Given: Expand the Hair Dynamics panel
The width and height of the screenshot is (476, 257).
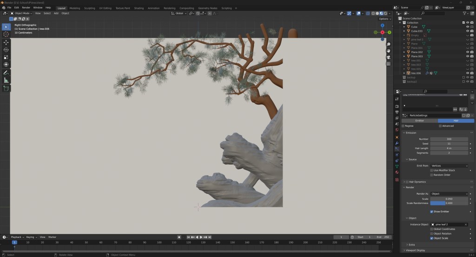Looking at the screenshot, I should tap(416, 182).
